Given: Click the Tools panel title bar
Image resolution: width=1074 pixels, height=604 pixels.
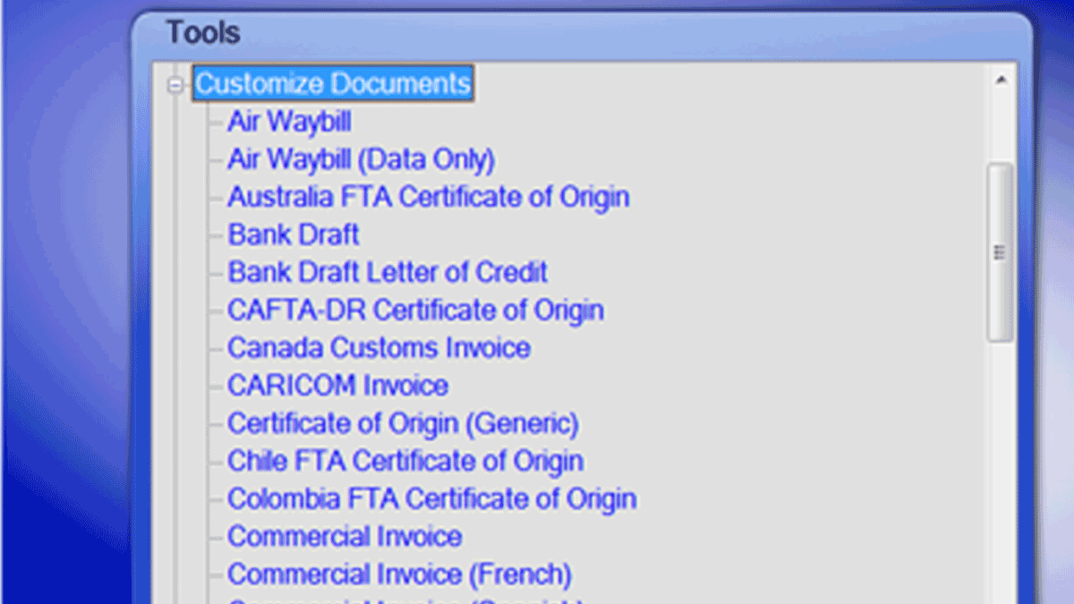Looking at the screenshot, I should point(537,31).
